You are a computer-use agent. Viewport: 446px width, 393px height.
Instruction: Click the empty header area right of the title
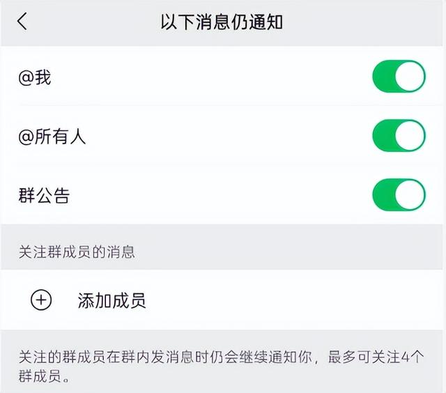tap(369, 22)
